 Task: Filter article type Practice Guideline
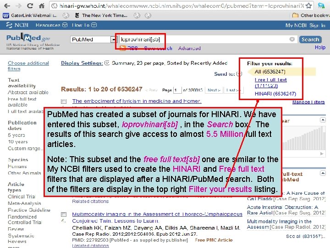[29, 210]
